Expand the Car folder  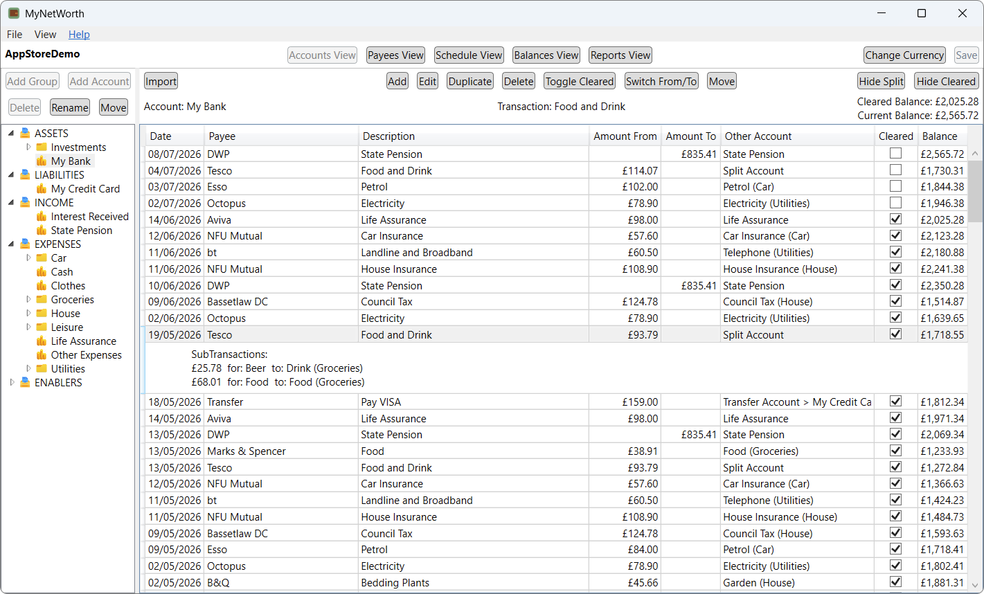[28, 258]
